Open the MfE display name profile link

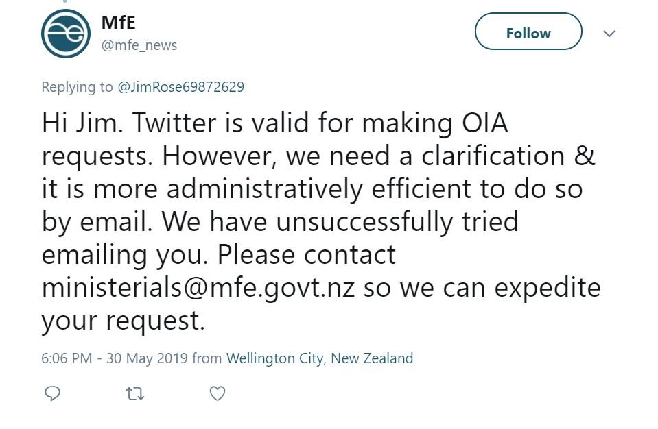tap(119, 22)
